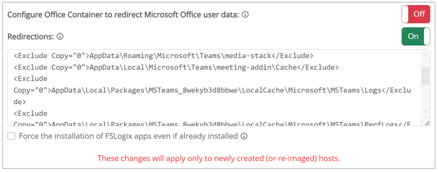Click info icon after FSLogix force installation
The image size is (438, 172).
click(x=244, y=136)
